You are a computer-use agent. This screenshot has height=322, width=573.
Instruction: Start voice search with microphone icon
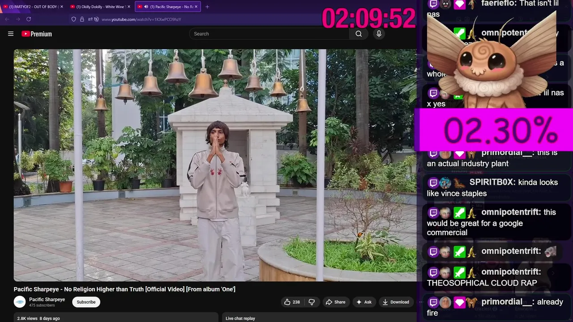tap(379, 34)
